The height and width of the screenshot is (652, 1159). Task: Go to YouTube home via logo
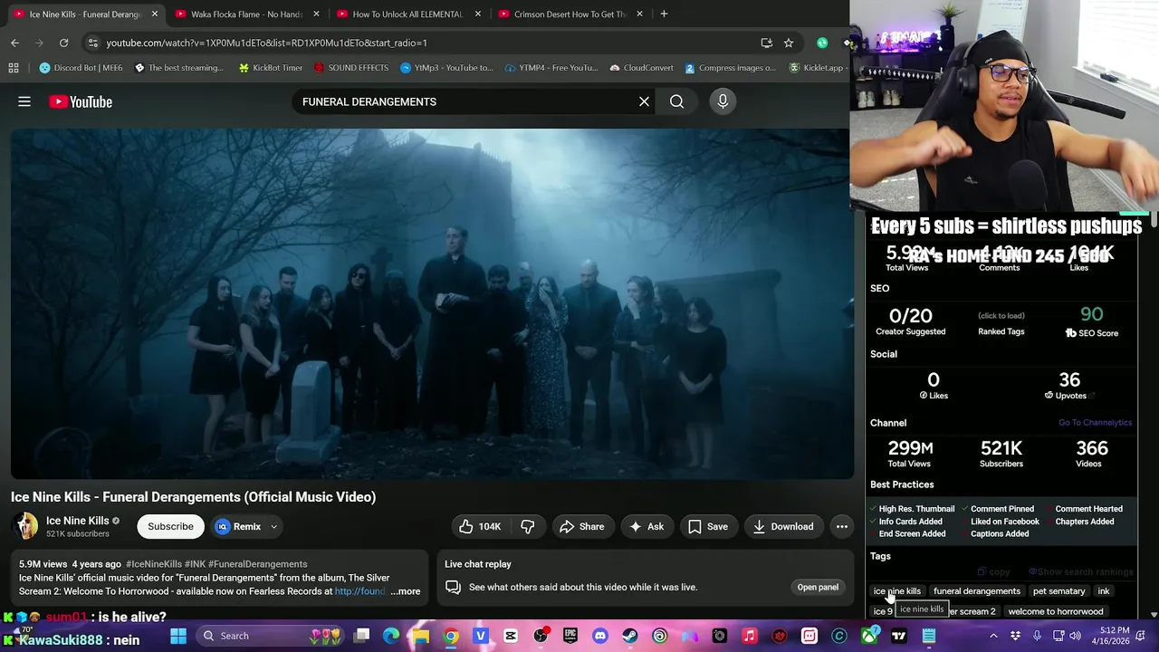click(81, 101)
